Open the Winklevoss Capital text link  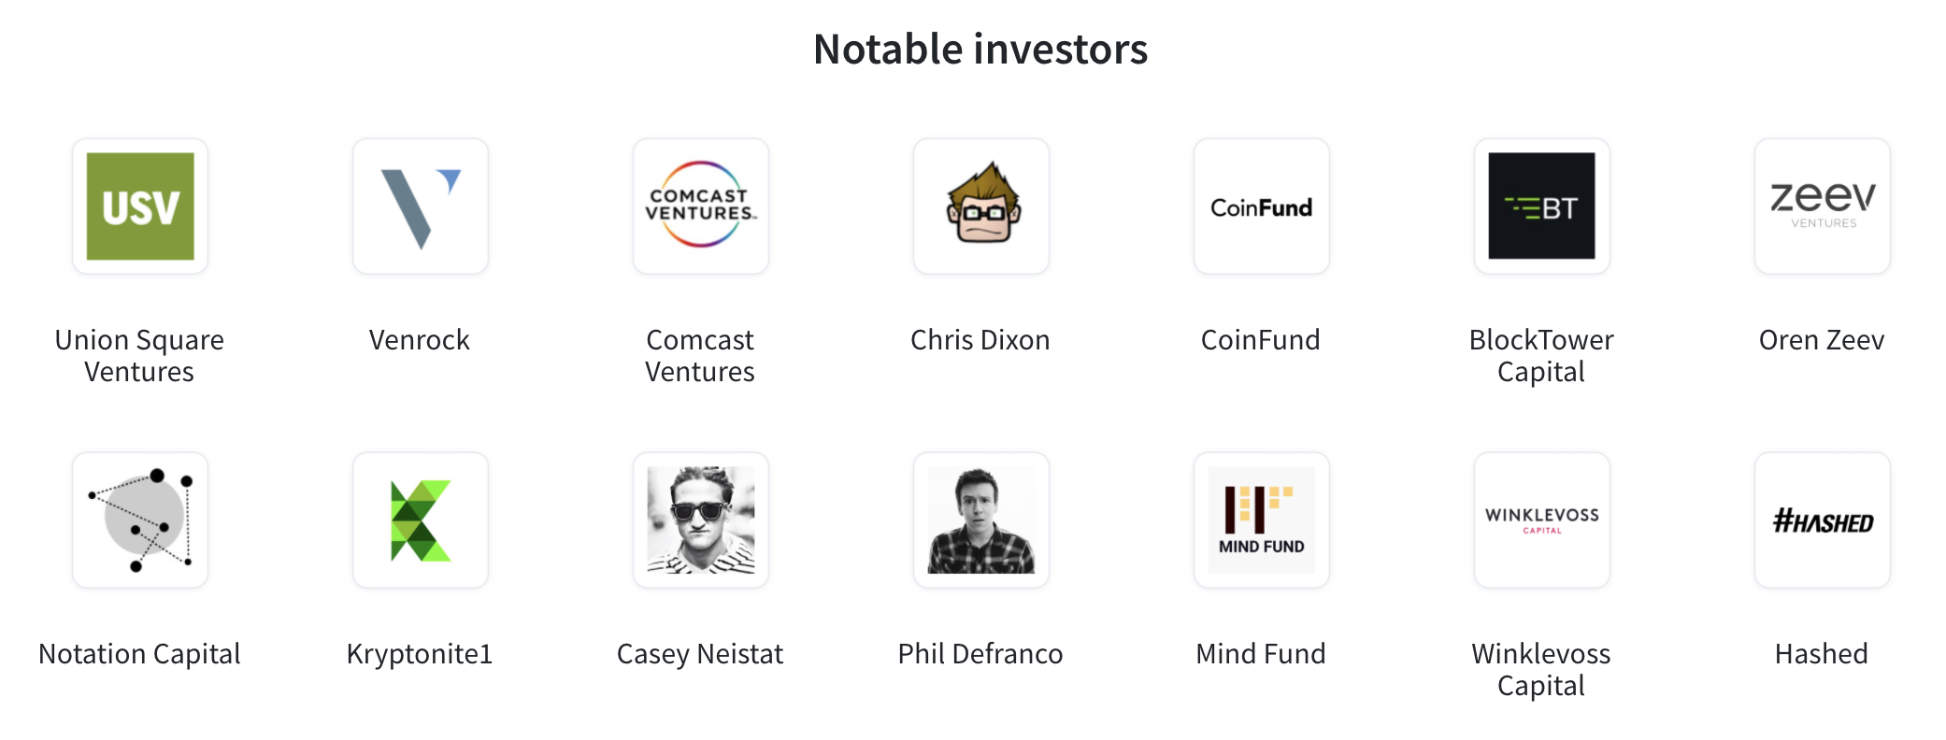pos(1541,670)
